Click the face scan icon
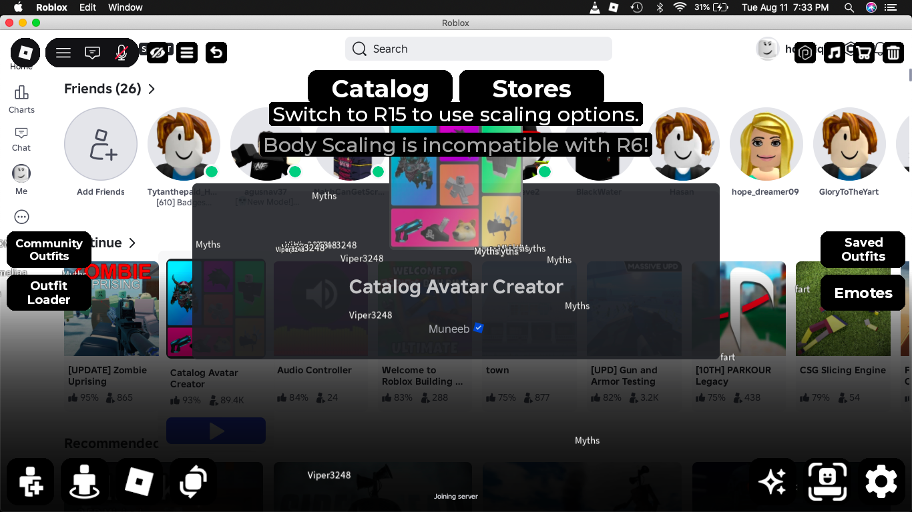The width and height of the screenshot is (912, 512). pos(828,481)
